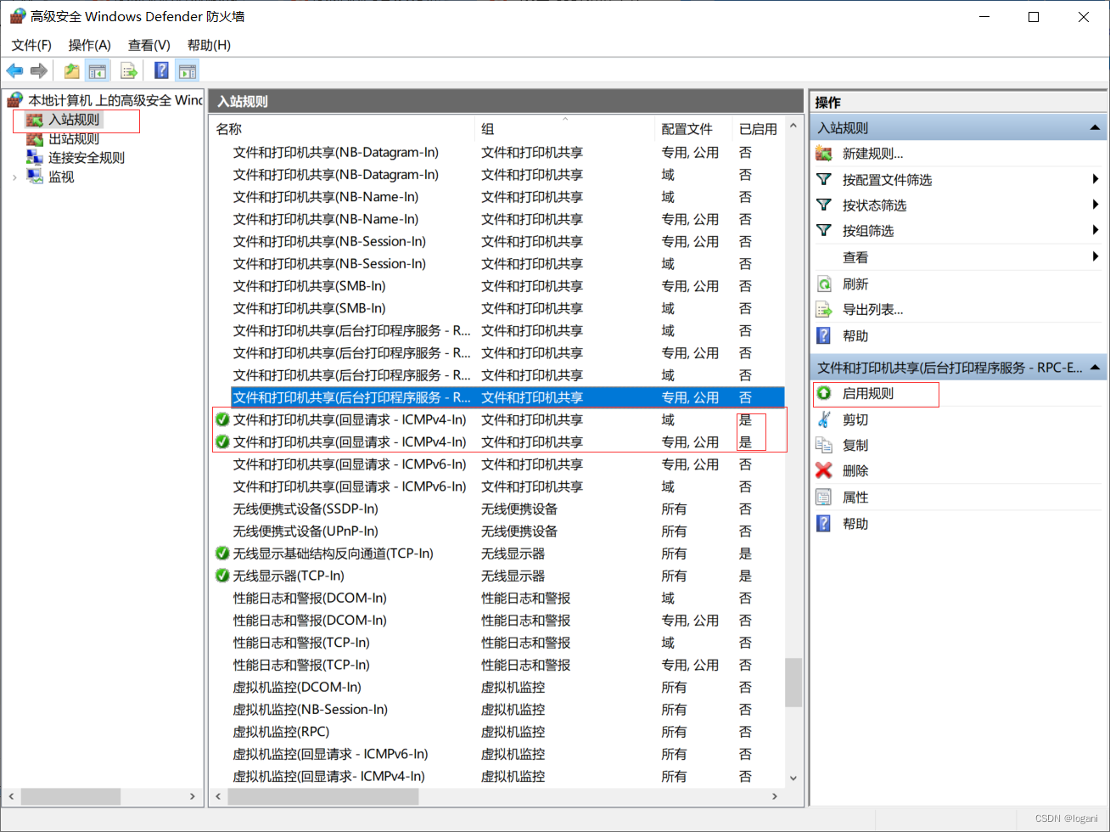The height and width of the screenshot is (832, 1110).
Task: Click 帮助 under the 入站规则 actions section
Action: pos(855,335)
